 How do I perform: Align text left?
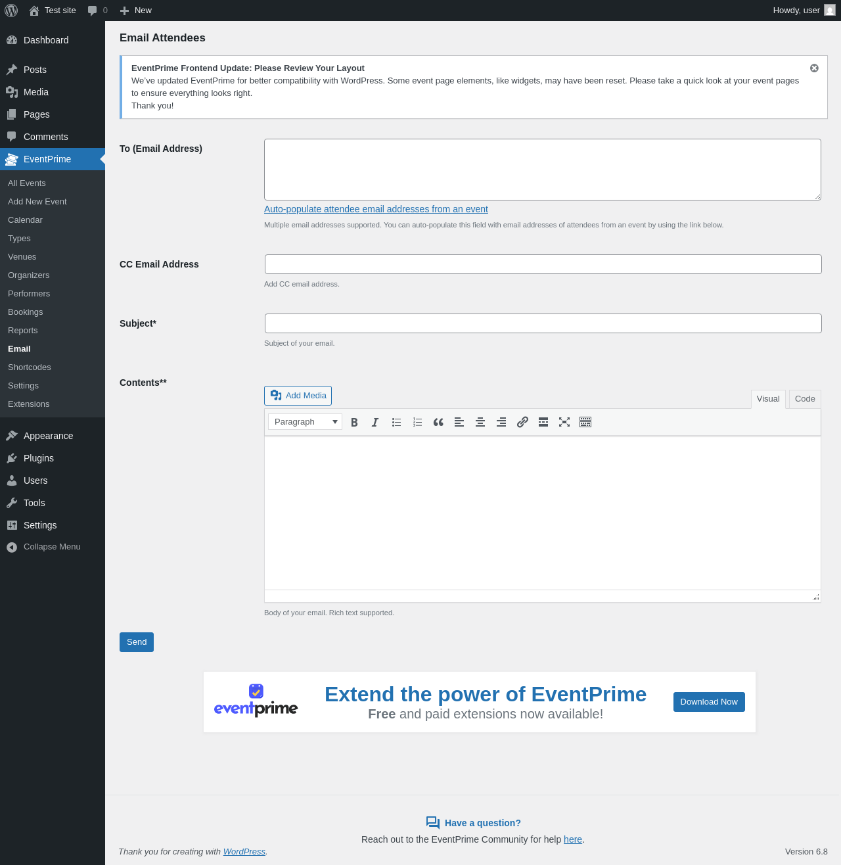point(459,422)
